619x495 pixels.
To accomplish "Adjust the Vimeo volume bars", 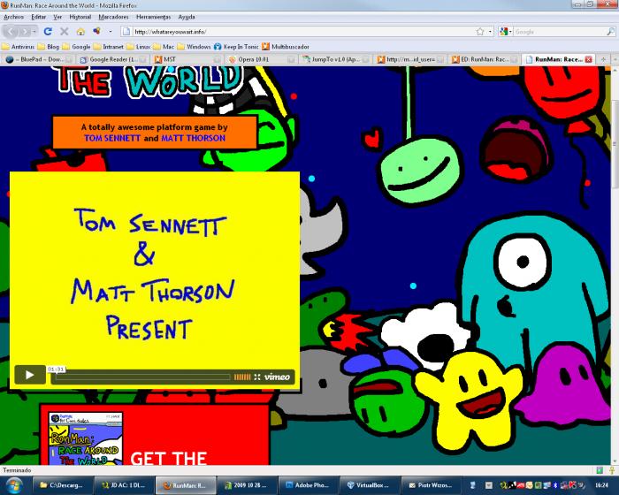I will [242, 377].
